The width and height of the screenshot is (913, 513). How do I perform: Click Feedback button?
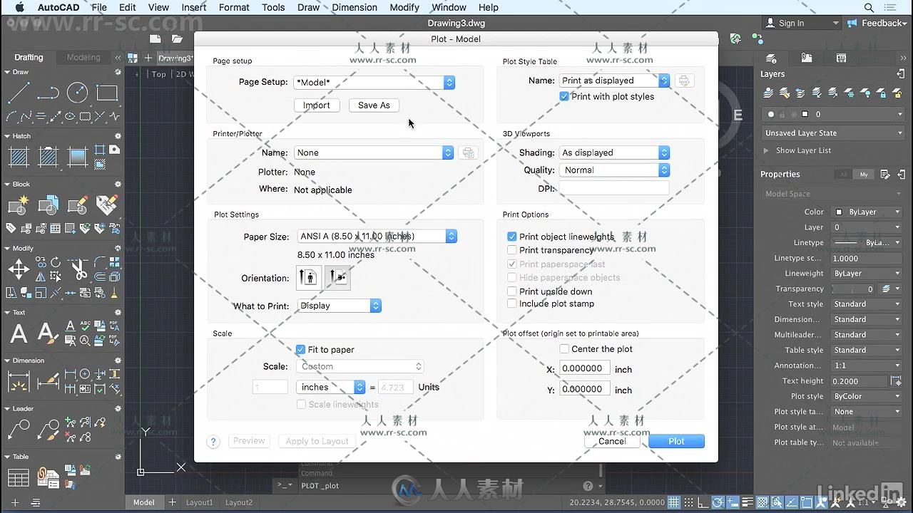click(x=878, y=24)
